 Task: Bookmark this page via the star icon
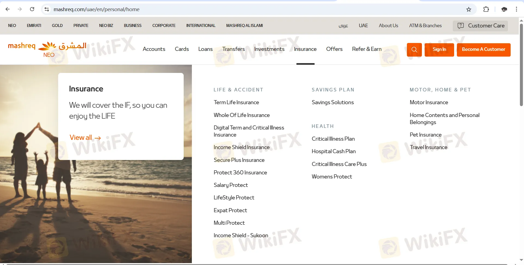(x=468, y=9)
